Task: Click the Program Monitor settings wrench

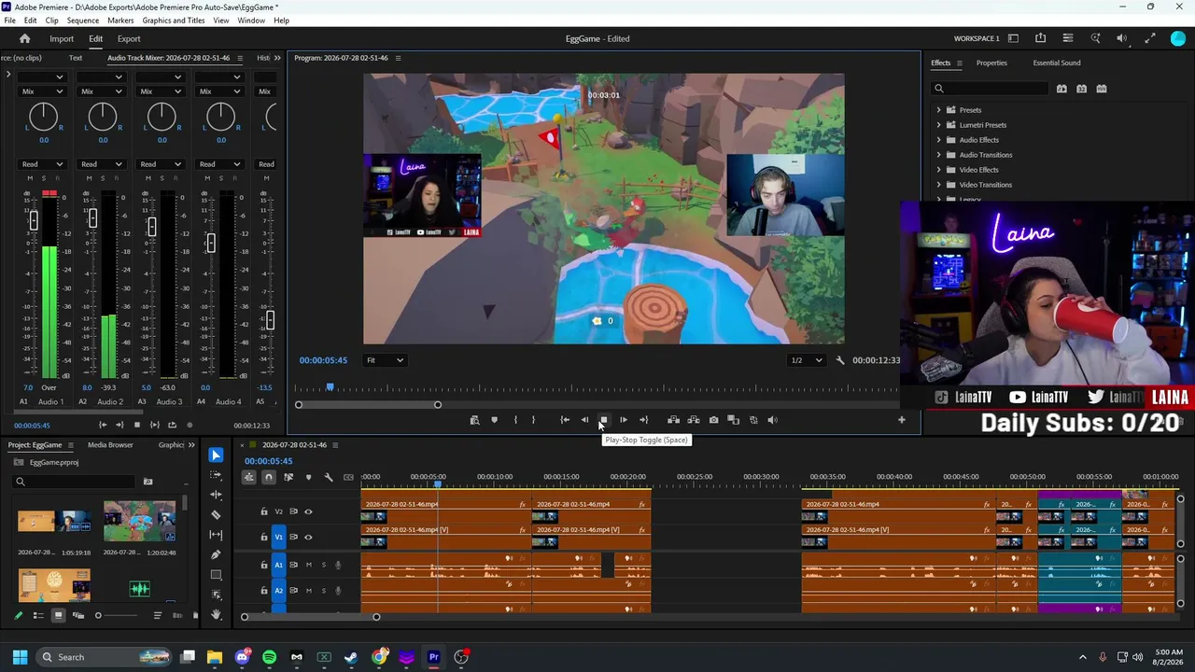Action: pyautogui.click(x=839, y=360)
